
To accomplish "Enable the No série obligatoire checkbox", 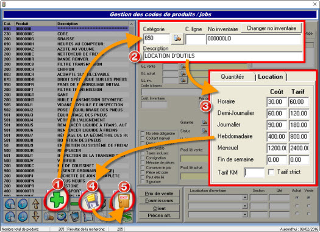I will pos(143,133).
